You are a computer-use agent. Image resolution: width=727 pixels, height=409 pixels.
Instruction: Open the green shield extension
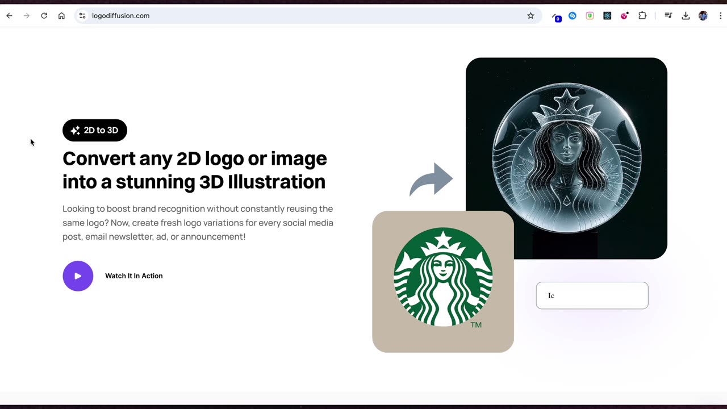[590, 16]
